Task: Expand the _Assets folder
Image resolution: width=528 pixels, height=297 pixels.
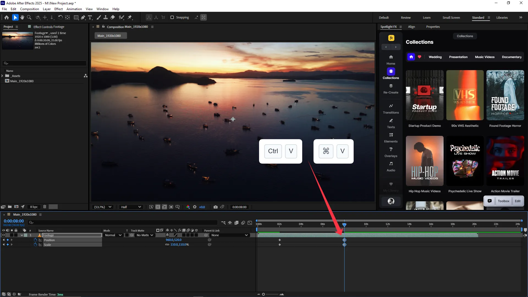Action: [x=2, y=76]
